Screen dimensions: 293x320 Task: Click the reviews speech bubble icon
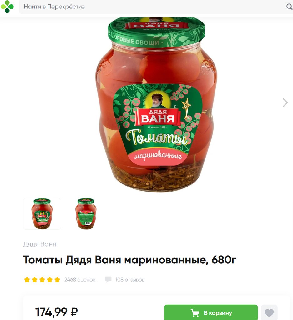(108, 279)
